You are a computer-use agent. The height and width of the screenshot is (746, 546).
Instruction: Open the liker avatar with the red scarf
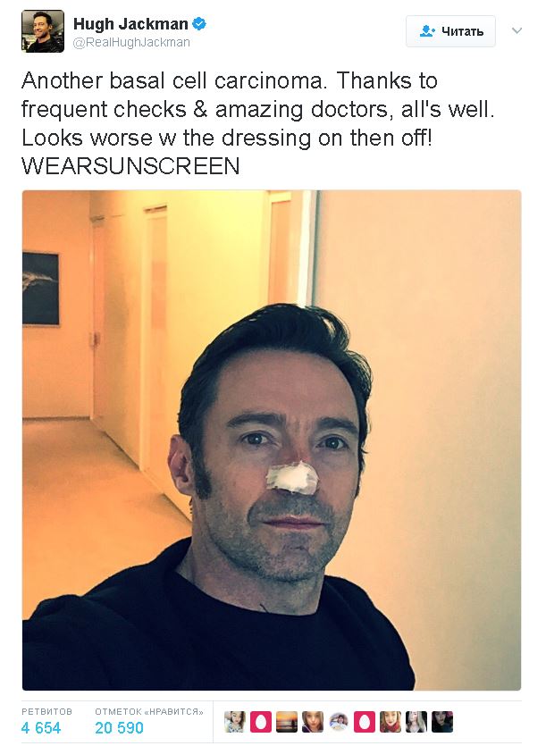pos(391,722)
